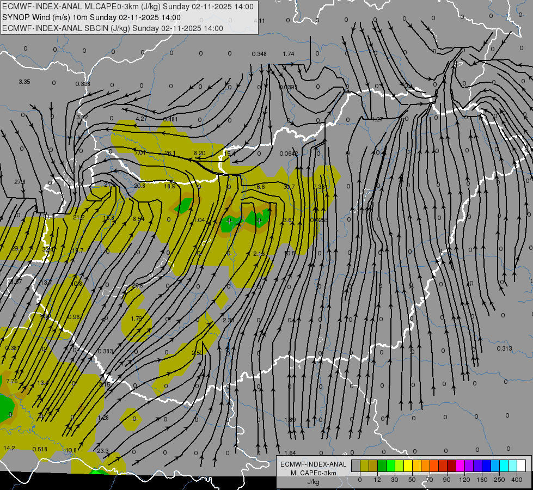The width and height of the screenshot is (533, 490).
Task: Click map value 0.348
Action: [x=259, y=54]
